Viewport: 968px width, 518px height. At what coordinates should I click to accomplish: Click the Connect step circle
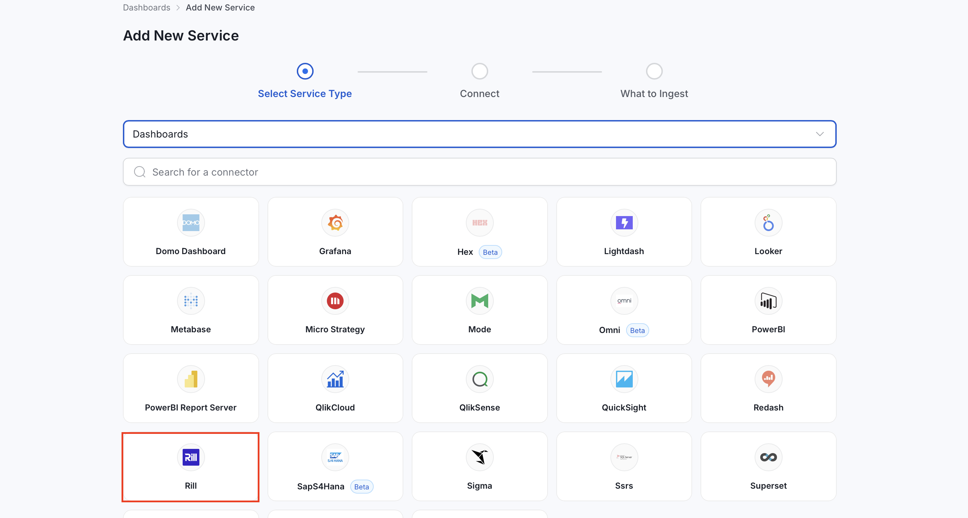(x=480, y=71)
